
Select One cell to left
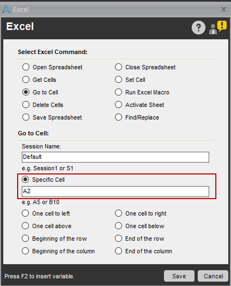click(25, 213)
